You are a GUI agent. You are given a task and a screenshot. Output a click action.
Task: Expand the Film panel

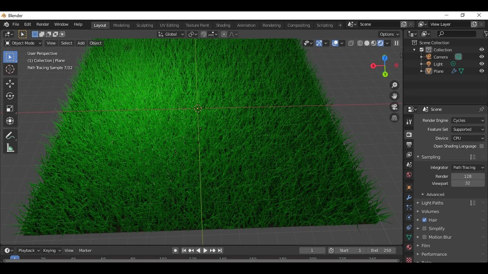coord(425,245)
